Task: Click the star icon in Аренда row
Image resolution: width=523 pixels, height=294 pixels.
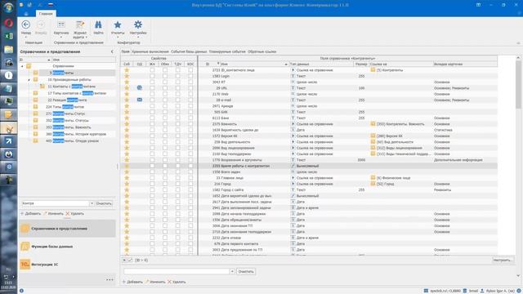Action: (x=127, y=106)
